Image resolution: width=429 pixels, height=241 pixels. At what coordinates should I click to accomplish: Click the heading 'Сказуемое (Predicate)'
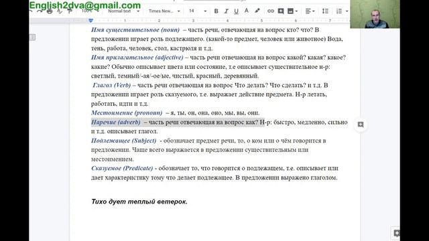122,168
